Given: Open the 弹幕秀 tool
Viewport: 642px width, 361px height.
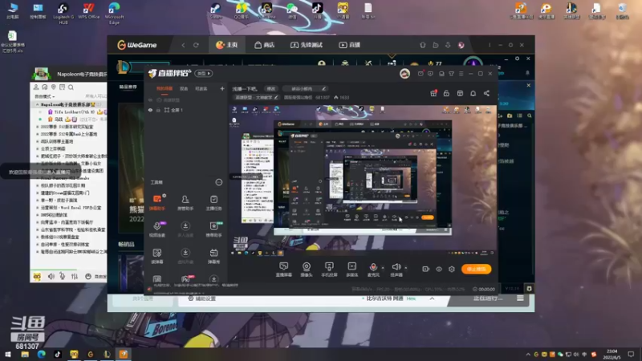Looking at the screenshot, I should pos(213,256).
